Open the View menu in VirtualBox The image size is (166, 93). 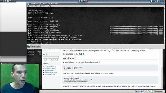tap(37, 6)
